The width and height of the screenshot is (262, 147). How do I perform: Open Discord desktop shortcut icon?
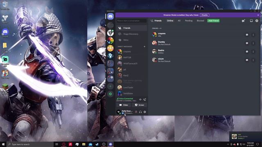click(x=5, y=33)
